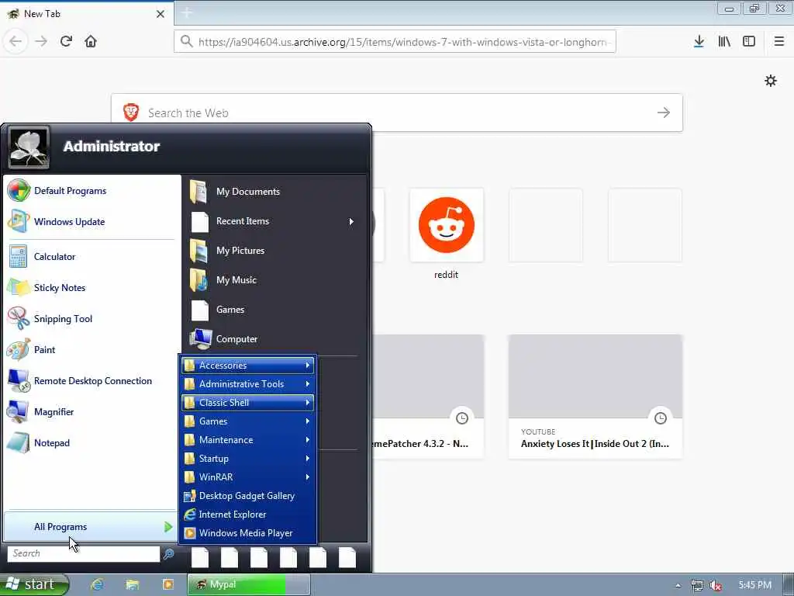Open Media Player from the taskbar
The image size is (794, 596).
167,584
